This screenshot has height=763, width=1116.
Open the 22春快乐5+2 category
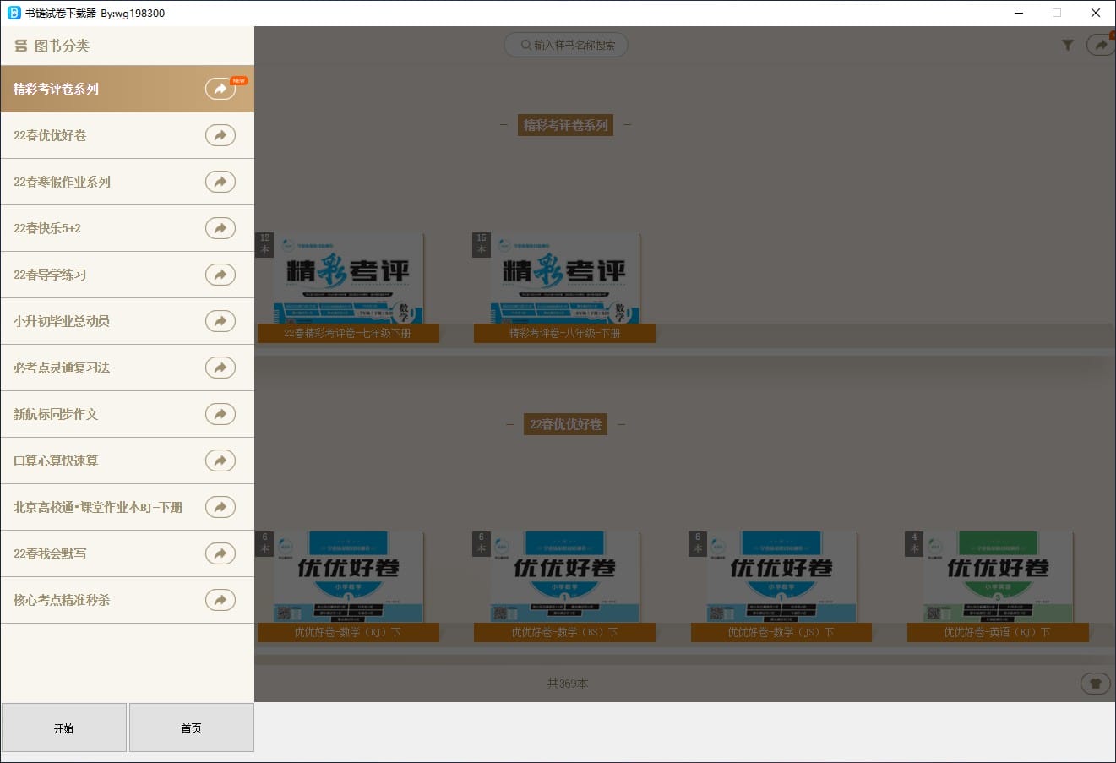128,228
